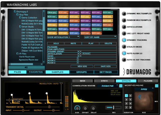The image size is (161, 115).
Task: Click the Room 1 X clear box
Action: click(x=78, y=58)
